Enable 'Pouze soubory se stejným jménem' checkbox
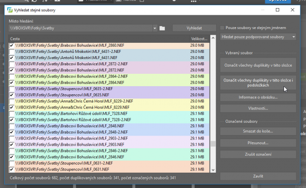 tap(222, 28)
